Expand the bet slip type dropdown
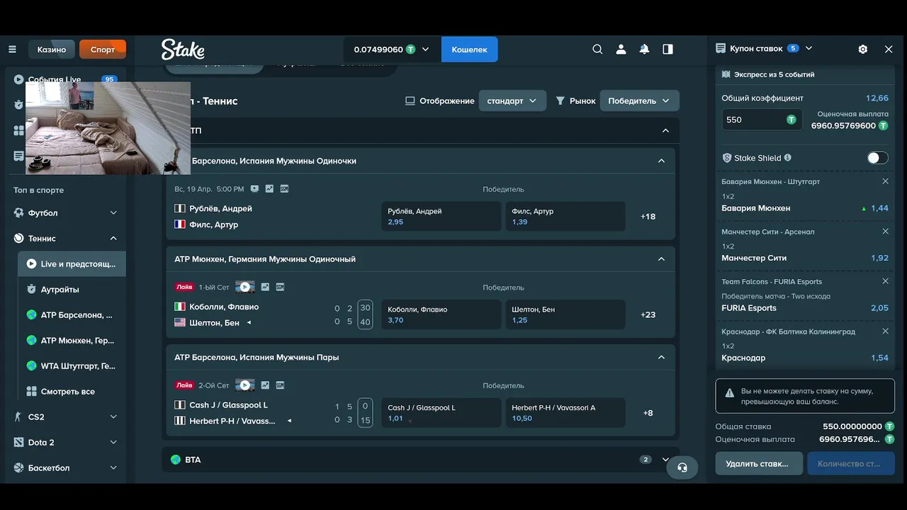Image resolution: width=907 pixels, height=510 pixels. pyautogui.click(x=809, y=48)
